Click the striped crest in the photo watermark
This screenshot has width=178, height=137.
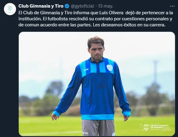click(x=146, y=127)
